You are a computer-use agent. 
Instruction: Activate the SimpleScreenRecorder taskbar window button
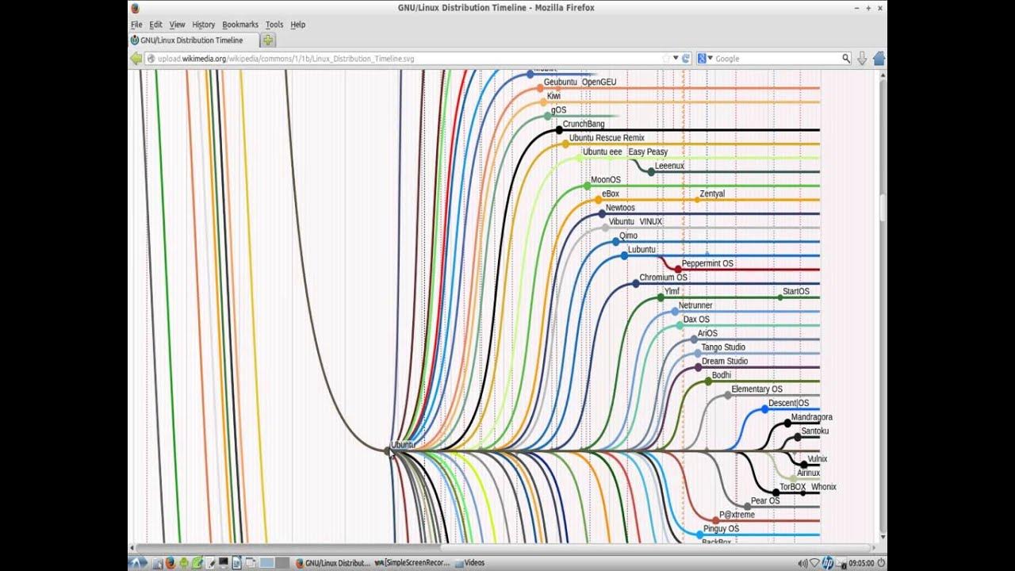[412, 563]
